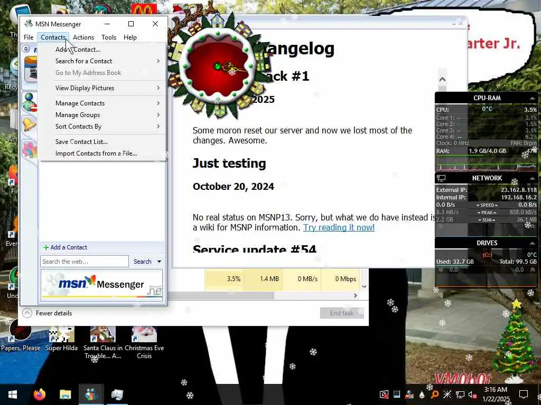Viewport: 541px width, 405px height.
Task: Click the monitor icon in NETWORK gadget header
Action: pos(441,178)
